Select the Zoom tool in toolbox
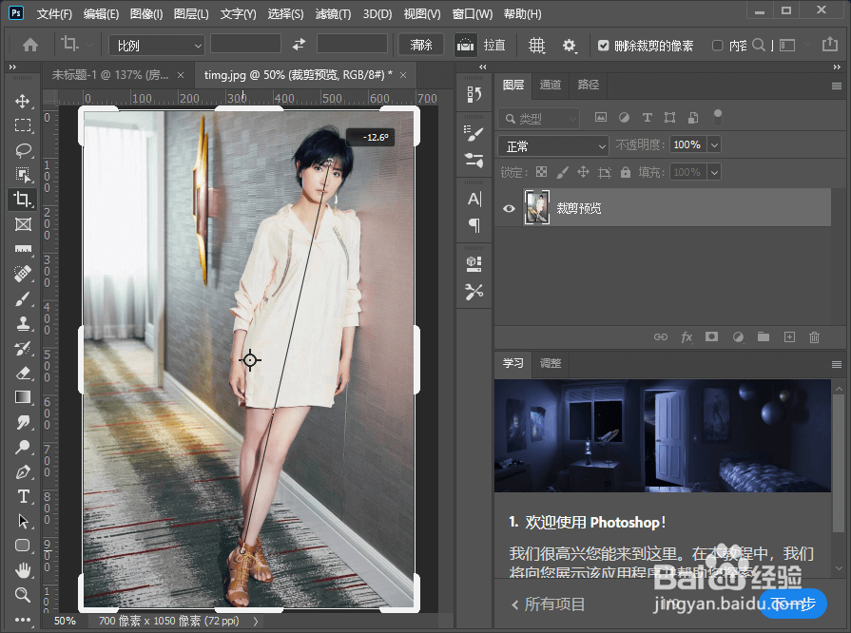 click(22, 594)
